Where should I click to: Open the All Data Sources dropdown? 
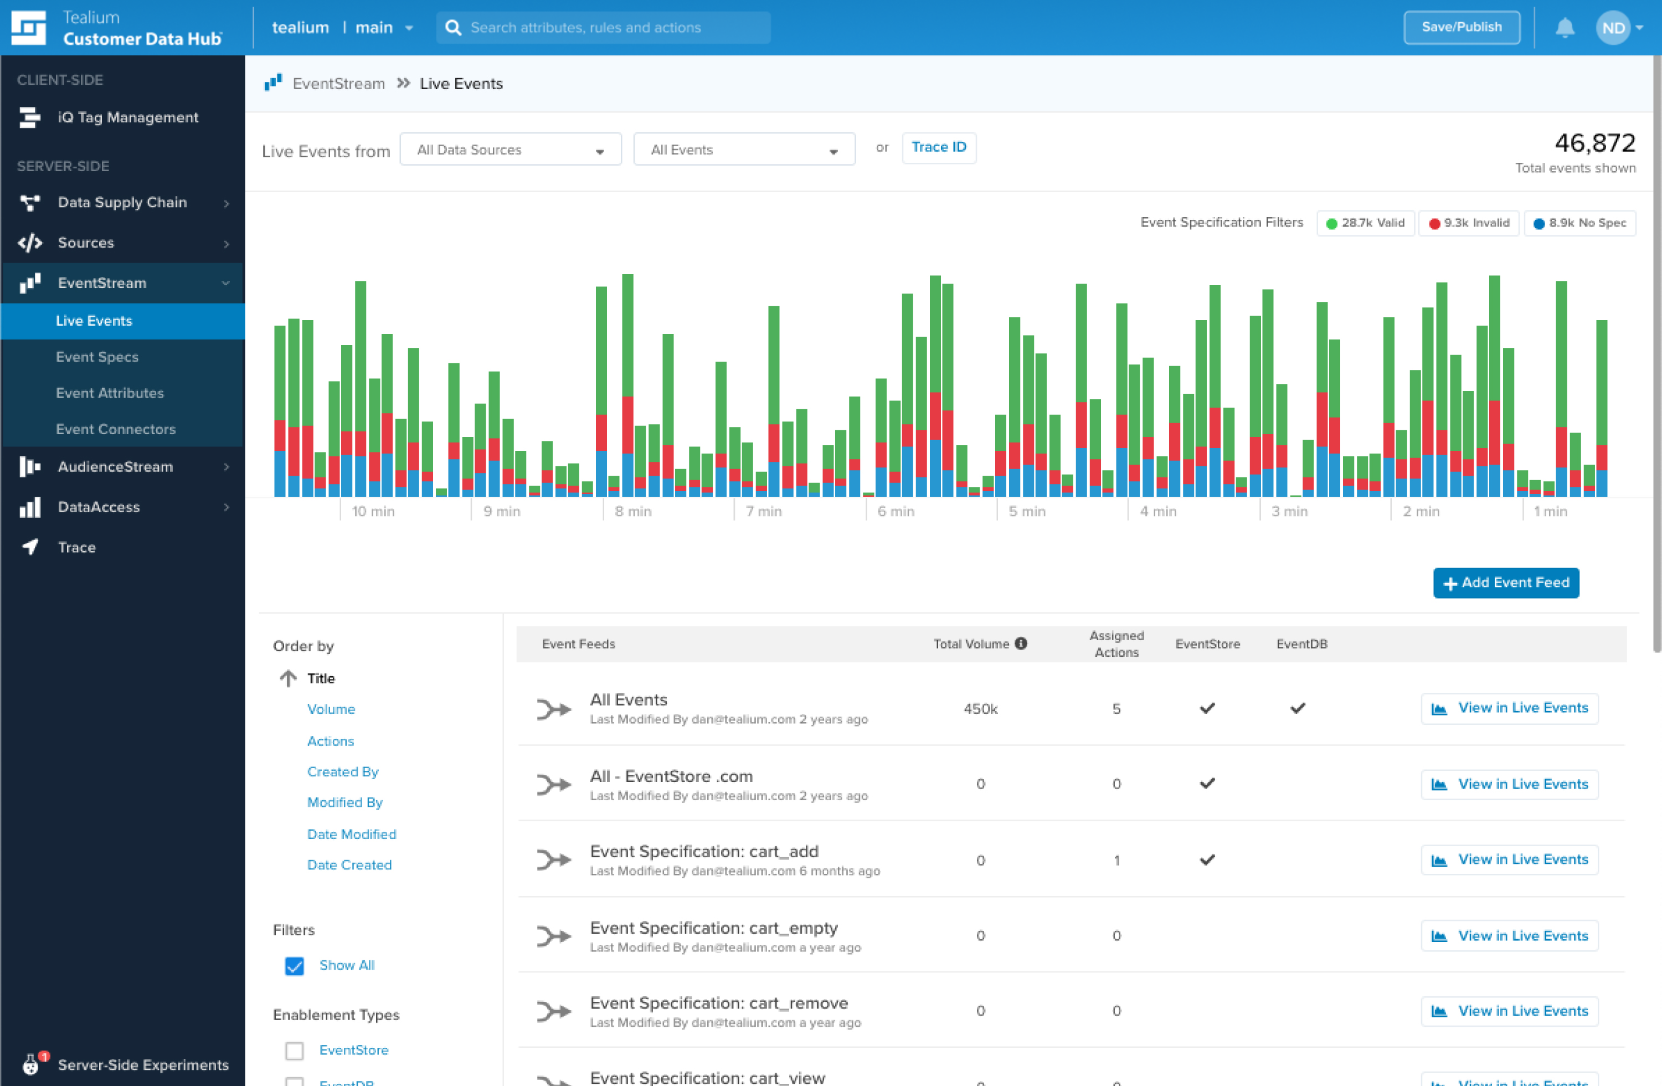511,150
